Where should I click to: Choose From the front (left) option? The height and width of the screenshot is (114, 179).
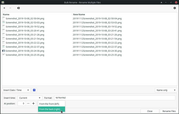pos(51,104)
